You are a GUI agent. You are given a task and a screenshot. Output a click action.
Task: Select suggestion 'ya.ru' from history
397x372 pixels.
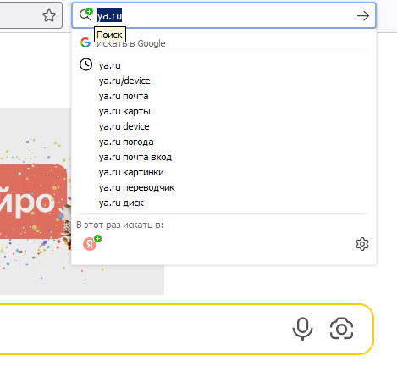point(223,65)
